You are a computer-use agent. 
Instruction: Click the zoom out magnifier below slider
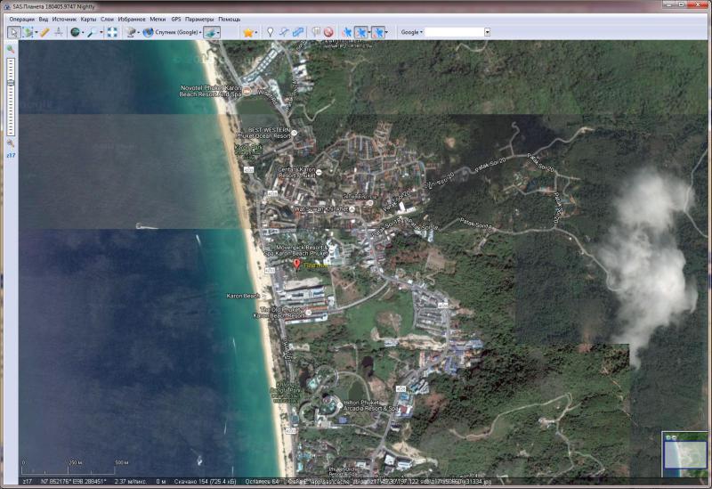[11, 143]
